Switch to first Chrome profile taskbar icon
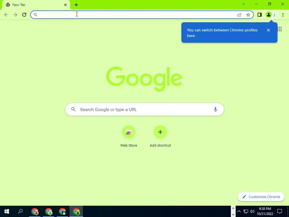 [35, 211]
